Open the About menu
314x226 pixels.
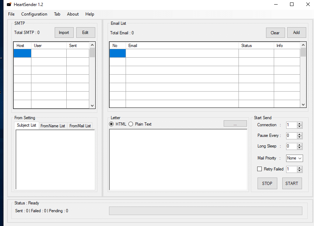coord(73,14)
